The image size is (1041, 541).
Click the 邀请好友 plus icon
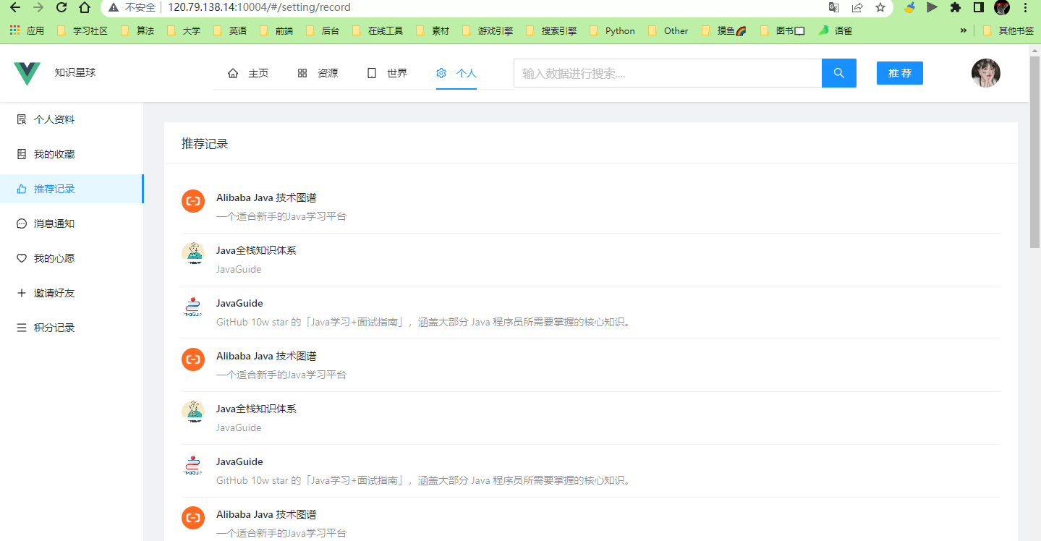pyautogui.click(x=22, y=293)
